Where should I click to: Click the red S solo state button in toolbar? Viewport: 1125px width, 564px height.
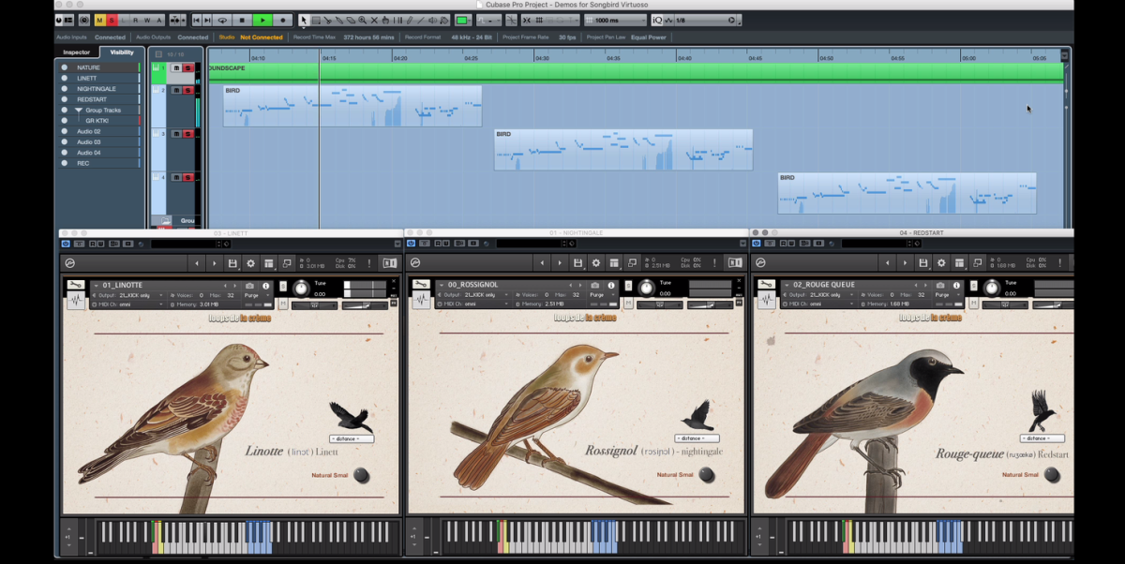click(112, 20)
